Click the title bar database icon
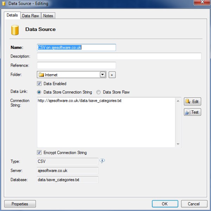This screenshot has width=211, height=211. (4, 4)
